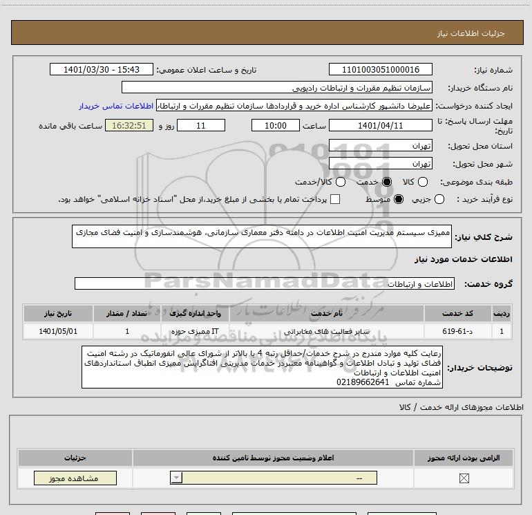Toggle the Islamic treasury bonds payment checkbox
This screenshot has width=532, height=515.
point(335,199)
